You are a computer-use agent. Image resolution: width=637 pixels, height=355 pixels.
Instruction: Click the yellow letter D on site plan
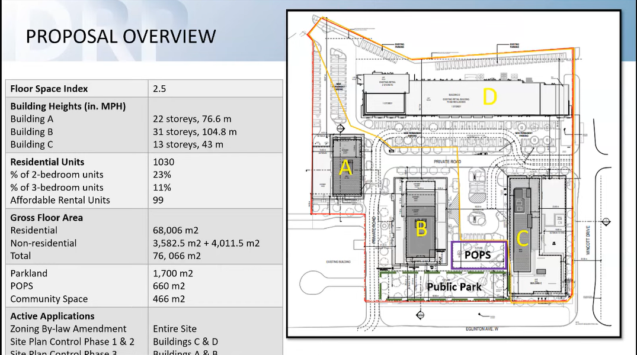[x=489, y=97]
